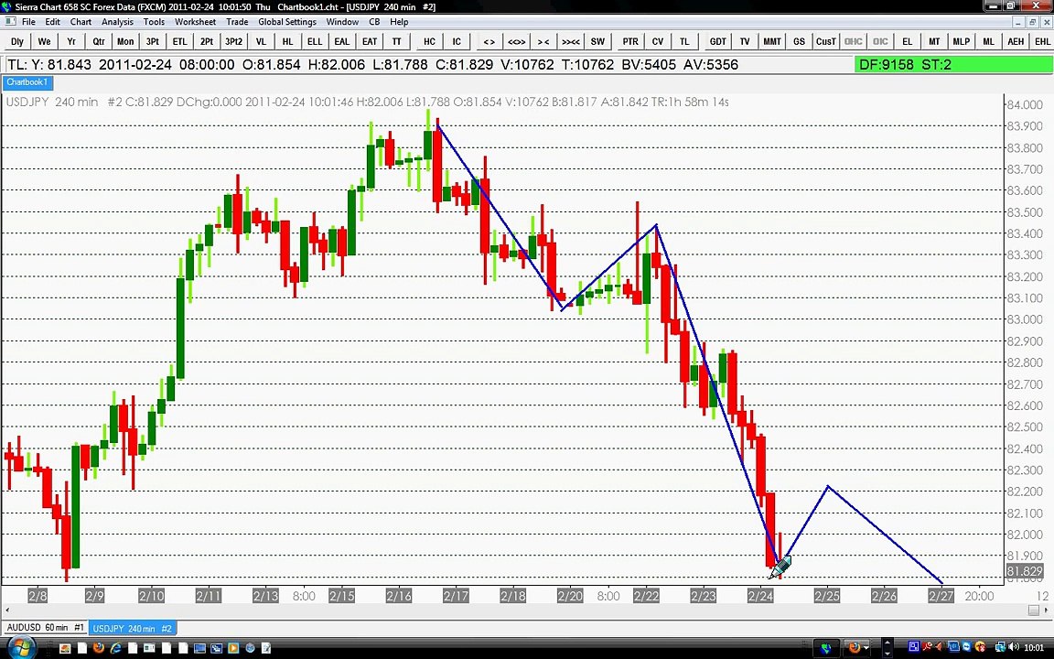Click the EAL toolbar button

pos(342,42)
